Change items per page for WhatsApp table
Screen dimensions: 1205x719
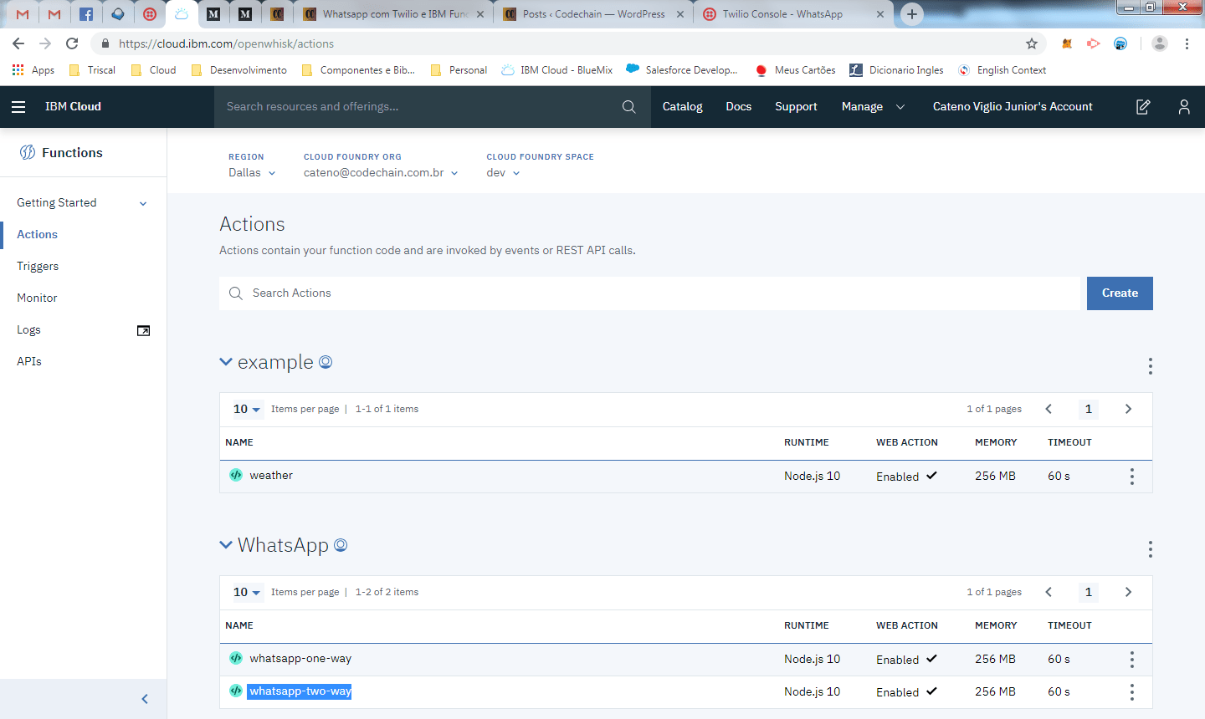tap(247, 592)
